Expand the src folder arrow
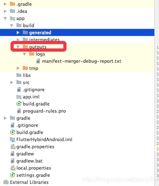 (x=12, y=82)
